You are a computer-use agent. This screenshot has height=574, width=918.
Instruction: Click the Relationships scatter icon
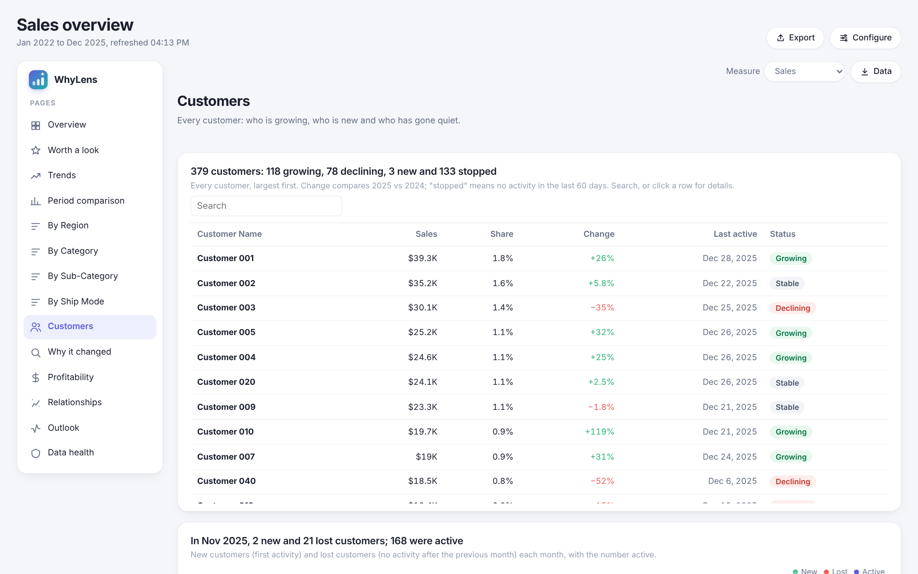36,403
